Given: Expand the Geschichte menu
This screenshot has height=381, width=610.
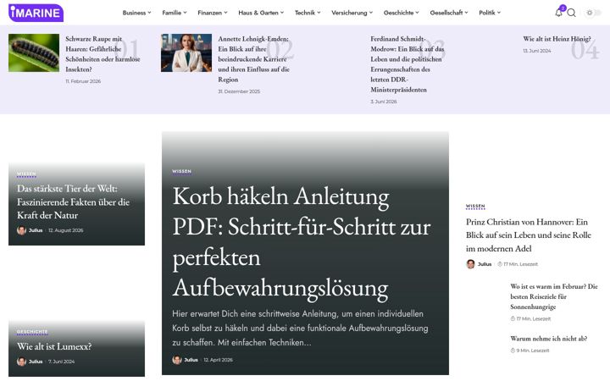Looking at the screenshot, I should coord(402,13).
